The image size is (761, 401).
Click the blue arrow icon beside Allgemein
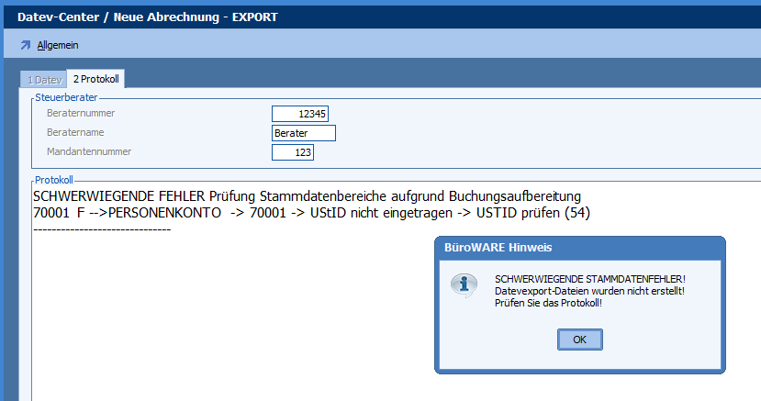click(25, 44)
